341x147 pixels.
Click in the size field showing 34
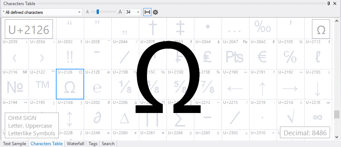tap(130, 12)
